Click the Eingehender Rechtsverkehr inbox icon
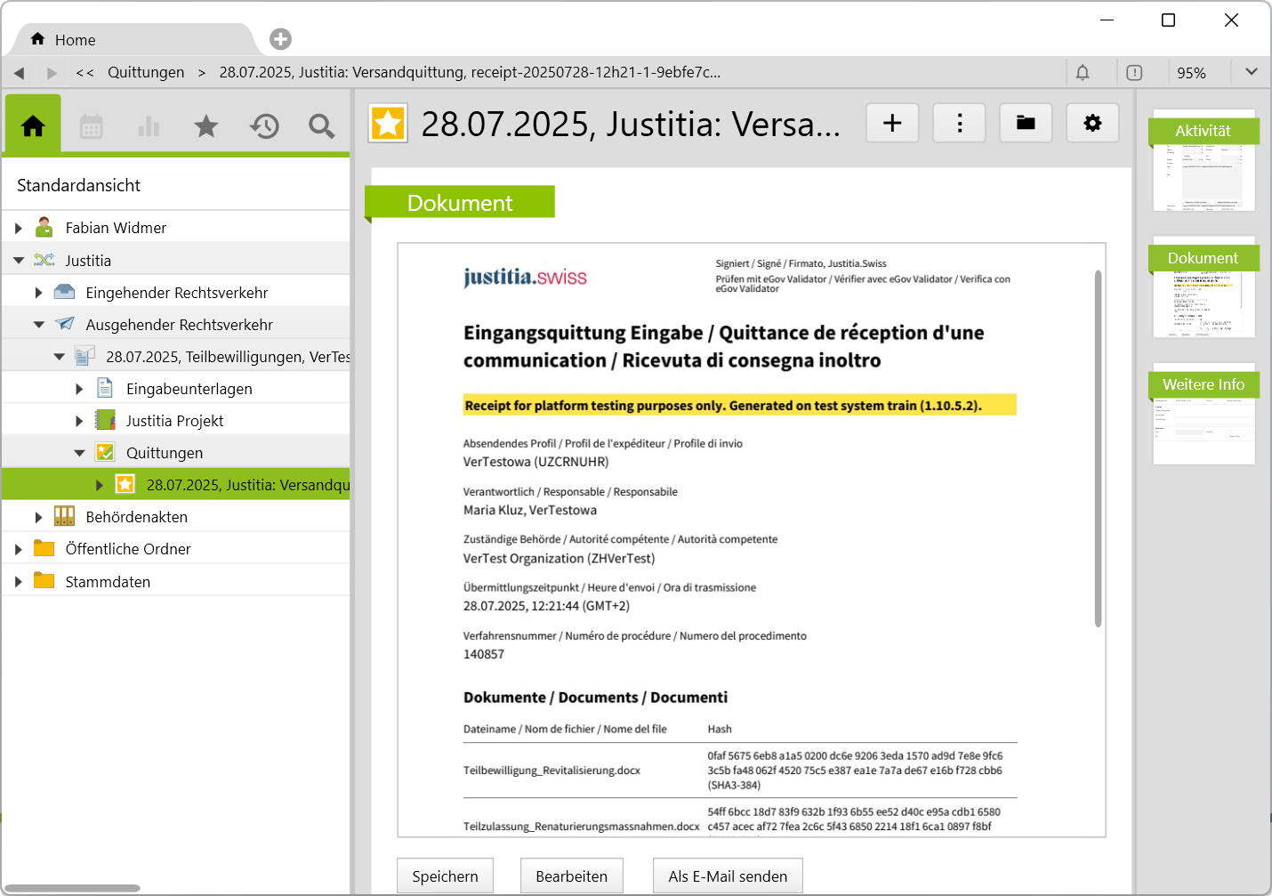Image resolution: width=1272 pixels, height=896 pixels. [64, 292]
